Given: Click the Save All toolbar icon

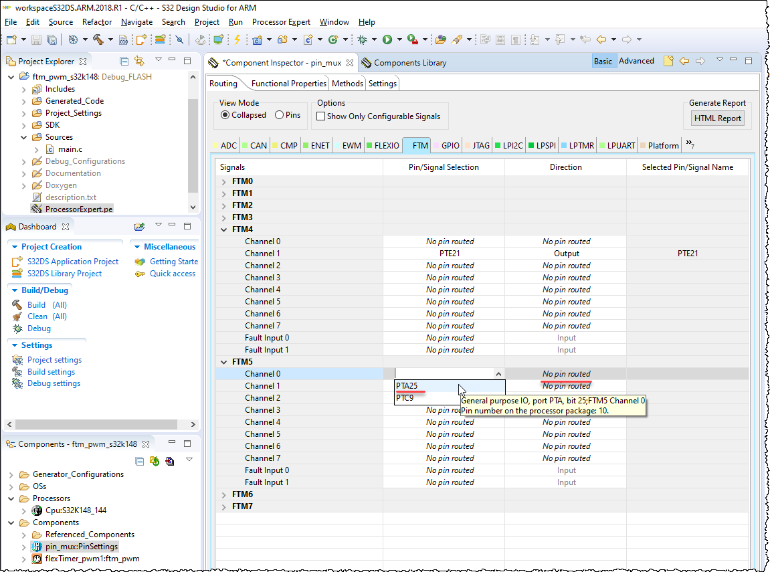Looking at the screenshot, I should [51, 39].
